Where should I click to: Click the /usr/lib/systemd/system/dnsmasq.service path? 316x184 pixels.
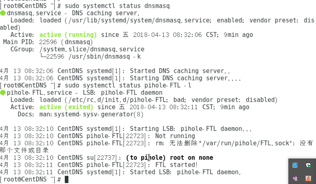139,20
